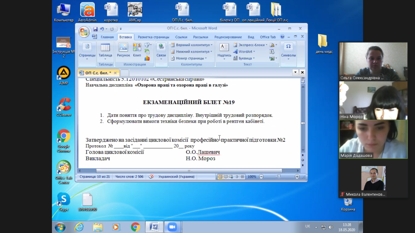Click the Word Help question mark icon

coord(282,37)
